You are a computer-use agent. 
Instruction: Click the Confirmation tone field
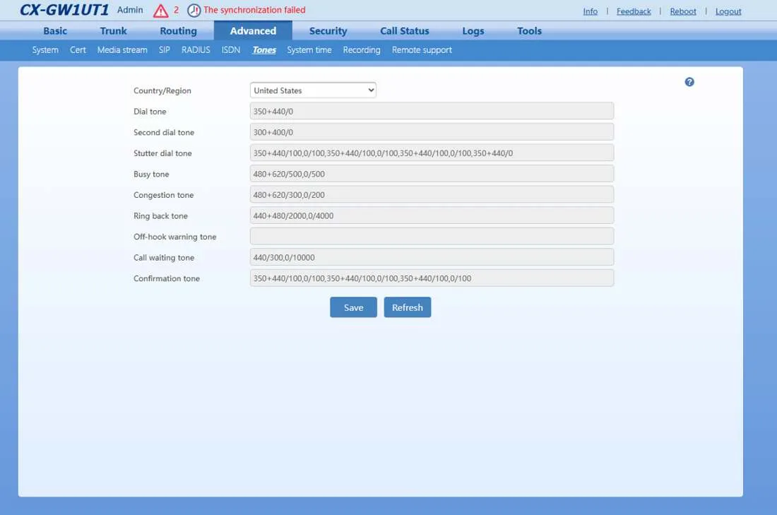click(x=432, y=278)
